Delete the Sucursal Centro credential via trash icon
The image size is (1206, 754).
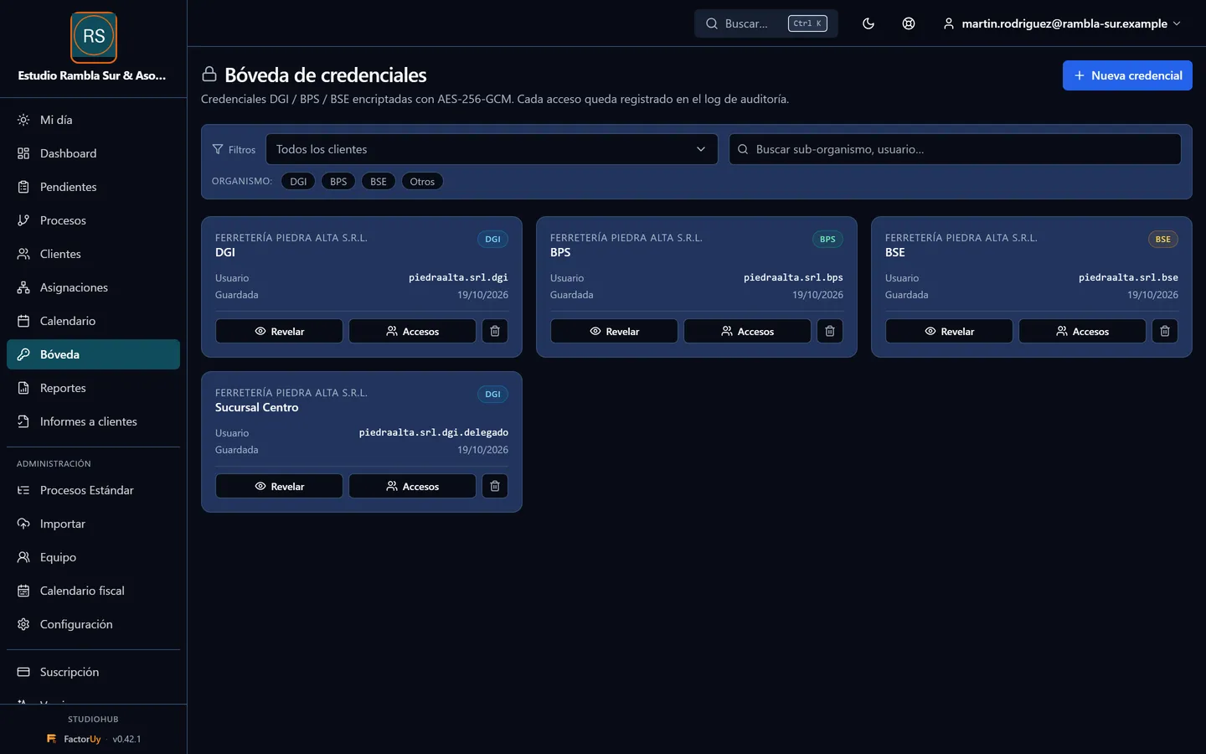pos(495,486)
